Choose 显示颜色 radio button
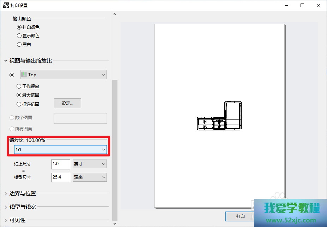This screenshot has height=227, width=327. tap(19, 36)
